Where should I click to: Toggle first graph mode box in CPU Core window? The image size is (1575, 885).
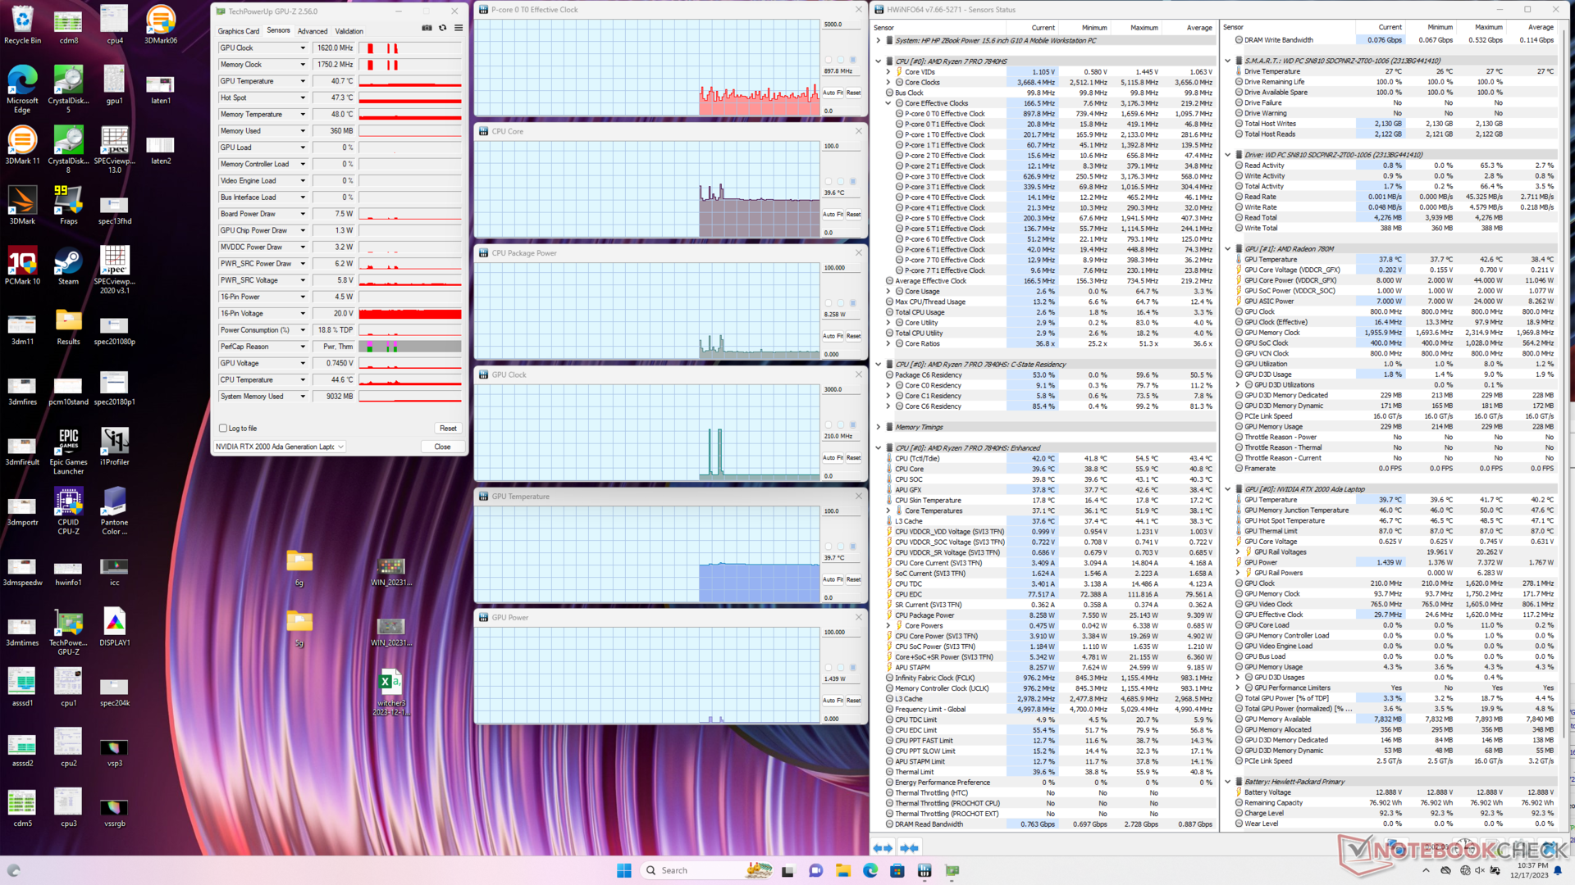(829, 181)
